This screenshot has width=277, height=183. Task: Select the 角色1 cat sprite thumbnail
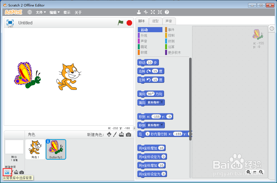tap(35, 149)
